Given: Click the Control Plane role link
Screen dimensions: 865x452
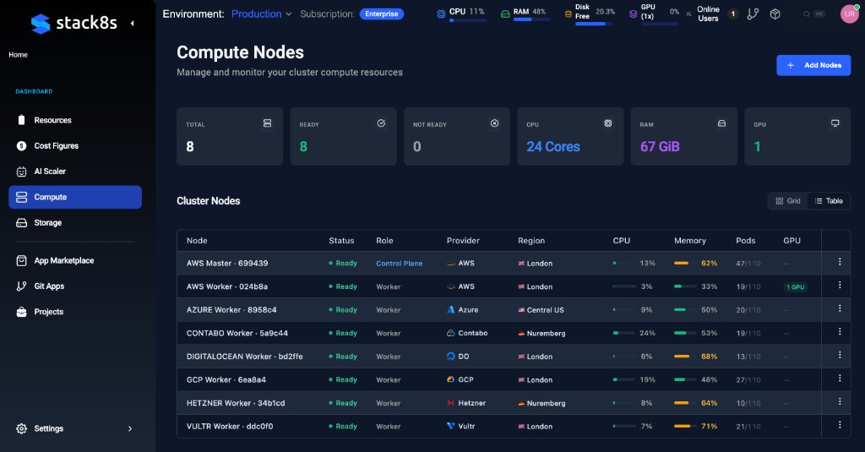Looking at the screenshot, I should click(x=400, y=264).
